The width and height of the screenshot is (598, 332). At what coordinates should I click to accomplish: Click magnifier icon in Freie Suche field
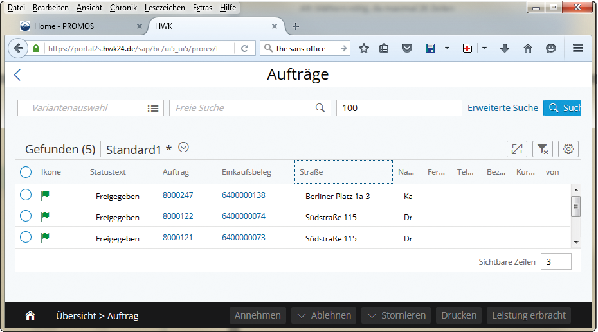(x=320, y=108)
